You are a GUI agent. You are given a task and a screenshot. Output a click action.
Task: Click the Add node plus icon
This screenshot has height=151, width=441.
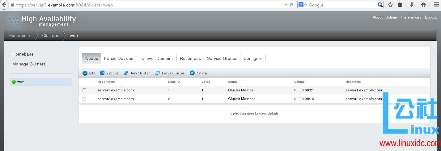coord(85,73)
